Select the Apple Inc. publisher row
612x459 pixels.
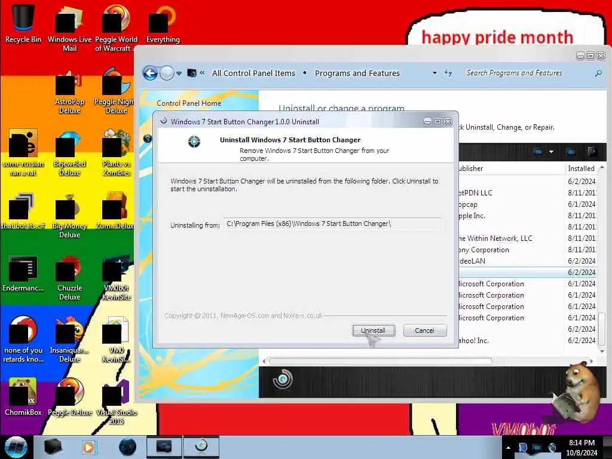pos(528,216)
